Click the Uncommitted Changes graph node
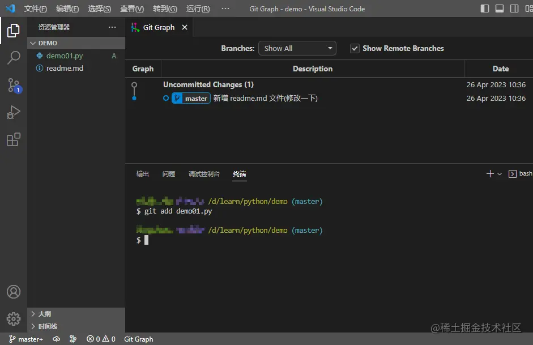533x345 pixels. tap(134, 84)
